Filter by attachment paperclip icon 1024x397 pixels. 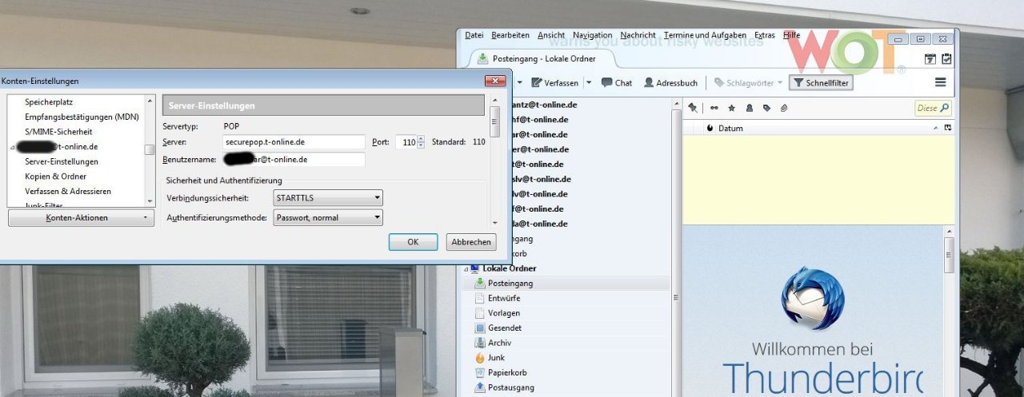784,108
